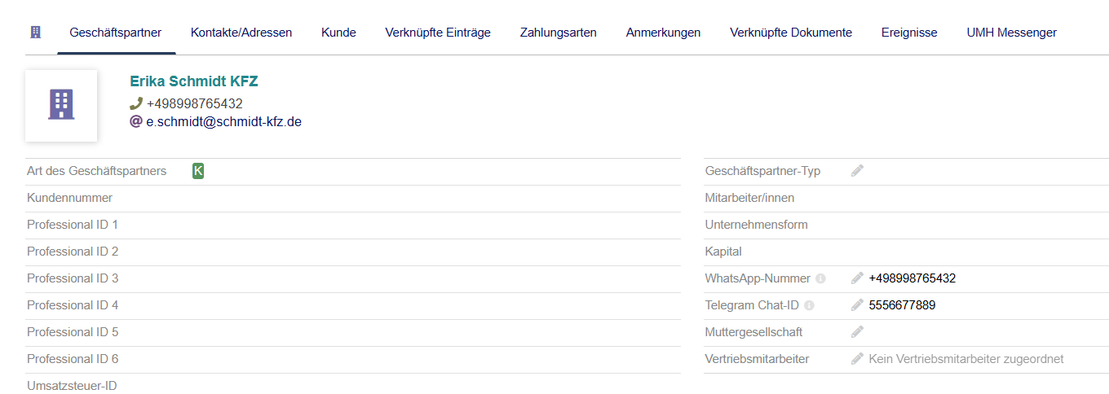
Task: Click the info icon next to Telegram Chat-ID
Action: (x=809, y=305)
